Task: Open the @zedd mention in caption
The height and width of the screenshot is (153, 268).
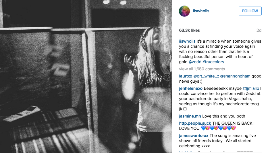Action: (195, 62)
